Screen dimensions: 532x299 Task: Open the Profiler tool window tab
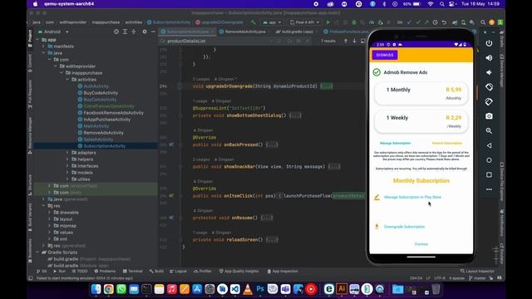click(x=203, y=272)
